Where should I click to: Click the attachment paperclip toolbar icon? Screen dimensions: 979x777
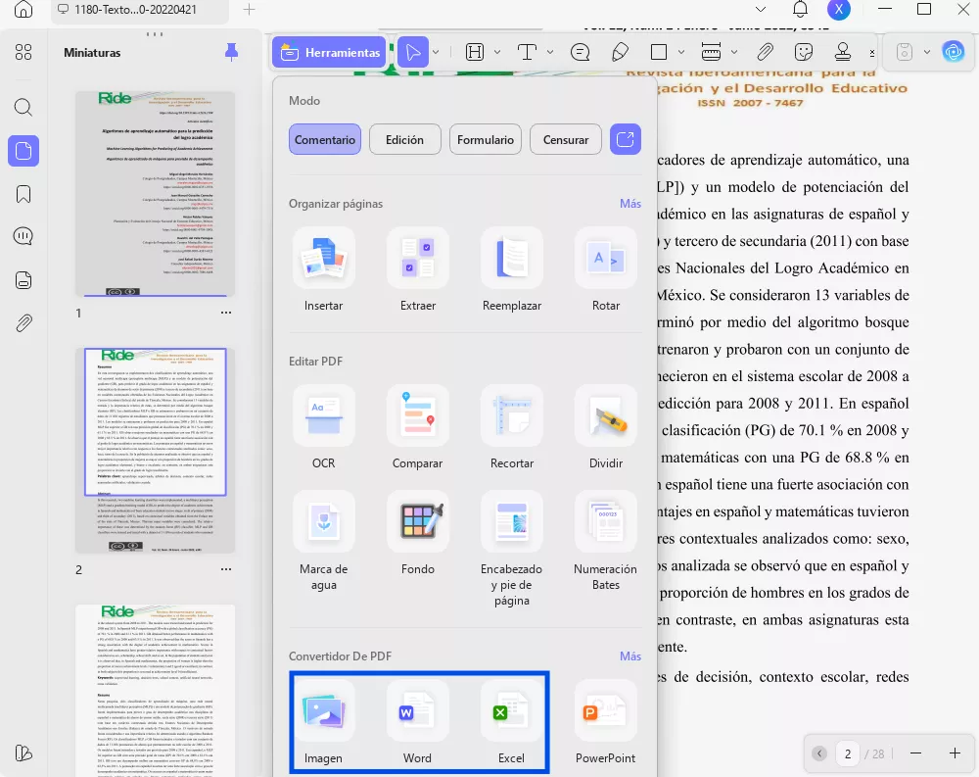pos(765,53)
